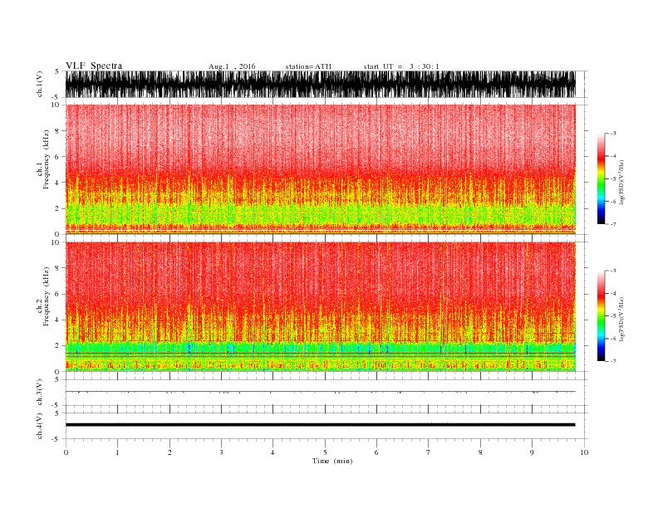
Task: Click time axis tick label "6"
Action: click(376, 452)
